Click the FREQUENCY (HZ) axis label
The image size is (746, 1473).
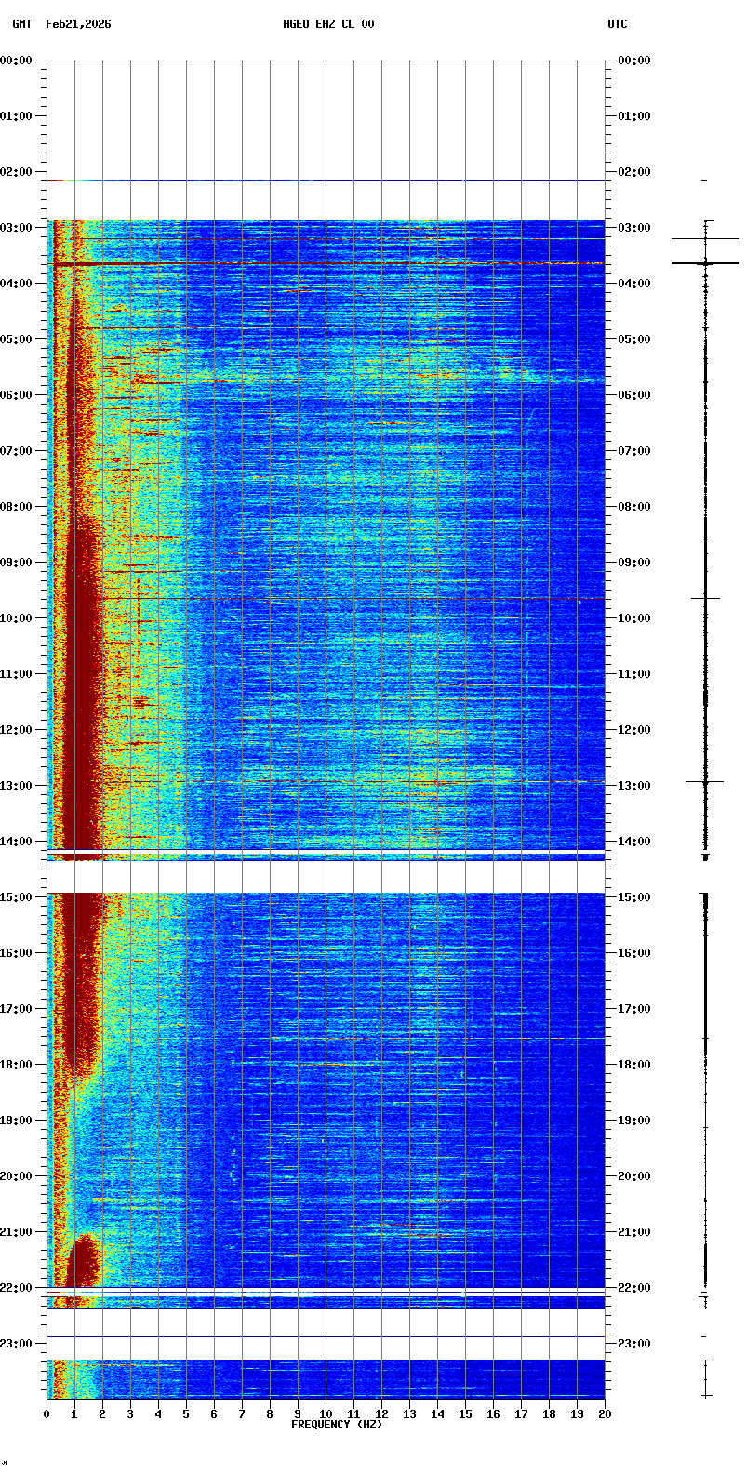[336, 1425]
